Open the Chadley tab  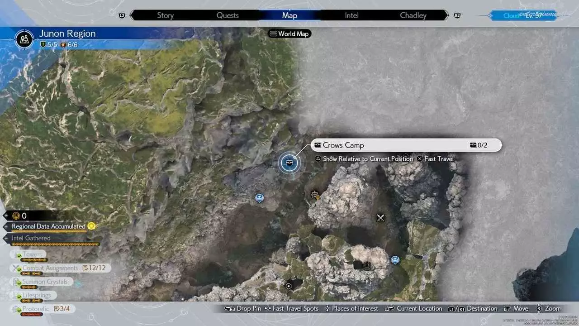tap(413, 15)
